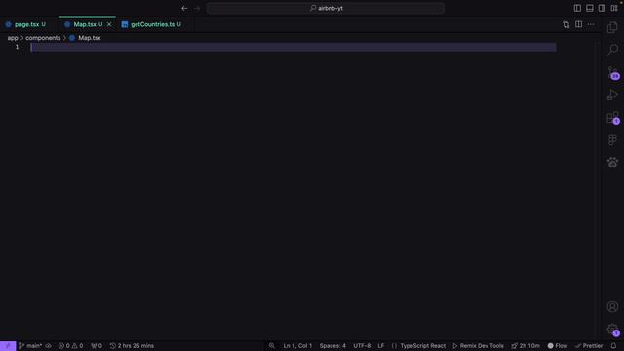624x351 pixels.
Task: Toggle the bottom panel layout icon
Action: [590, 8]
